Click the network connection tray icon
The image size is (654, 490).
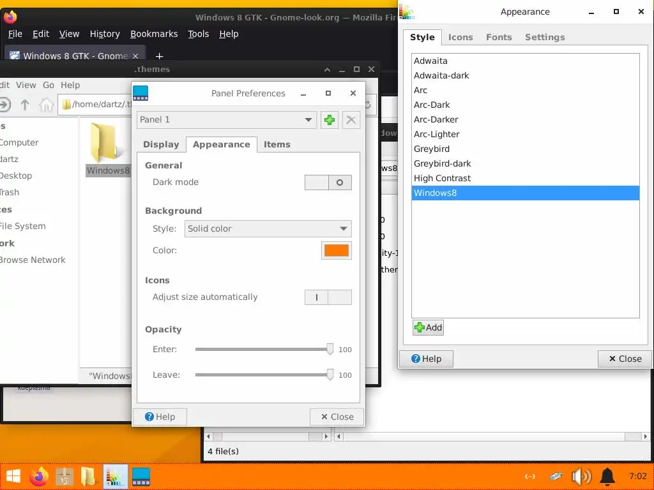click(x=529, y=476)
